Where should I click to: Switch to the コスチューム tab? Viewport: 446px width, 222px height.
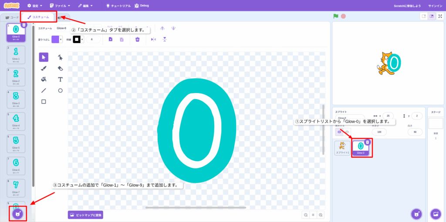click(x=38, y=17)
